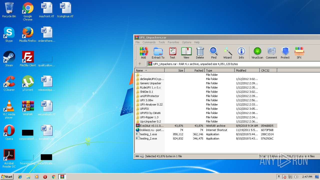Select testing_2.exe file

click(x=206, y=138)
